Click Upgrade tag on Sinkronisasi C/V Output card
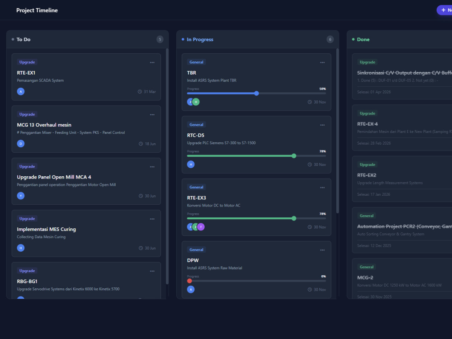The width and height of the screenshot is (452, 339). point(367,62)
